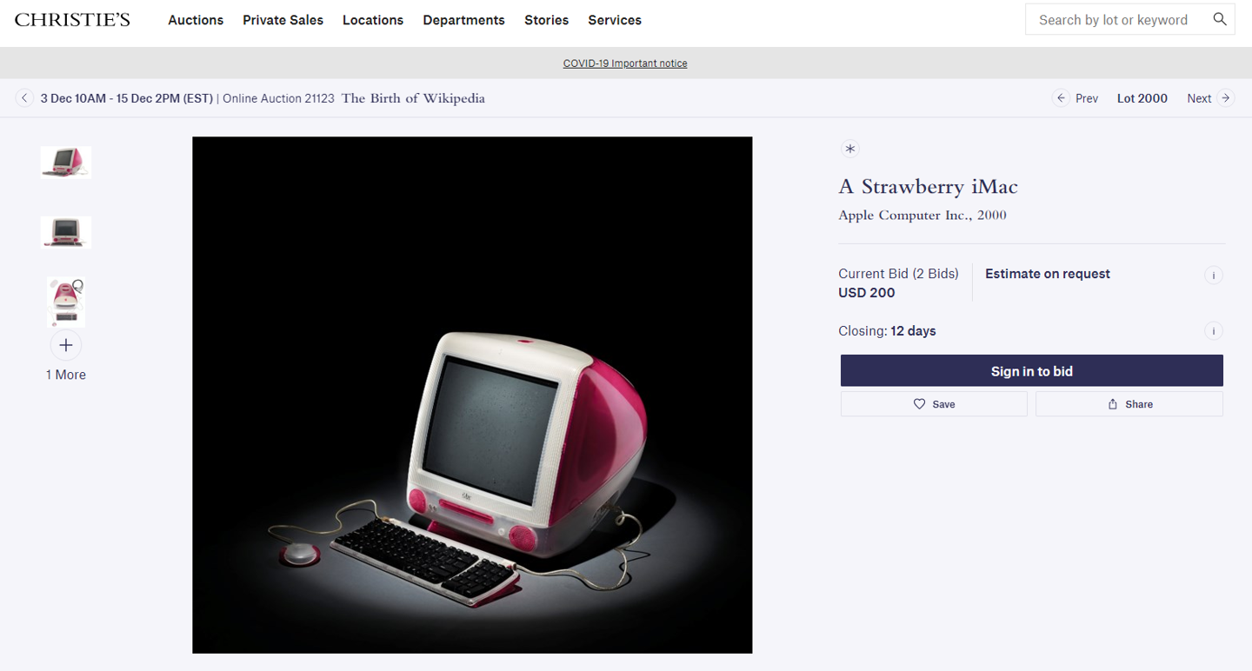This screenshot has height=671, width=1252.
Task: Open the Auctions menu
Action: [x=196, y=20]
